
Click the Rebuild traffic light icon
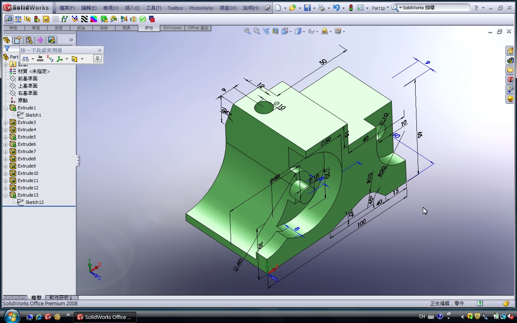point(351,8)
